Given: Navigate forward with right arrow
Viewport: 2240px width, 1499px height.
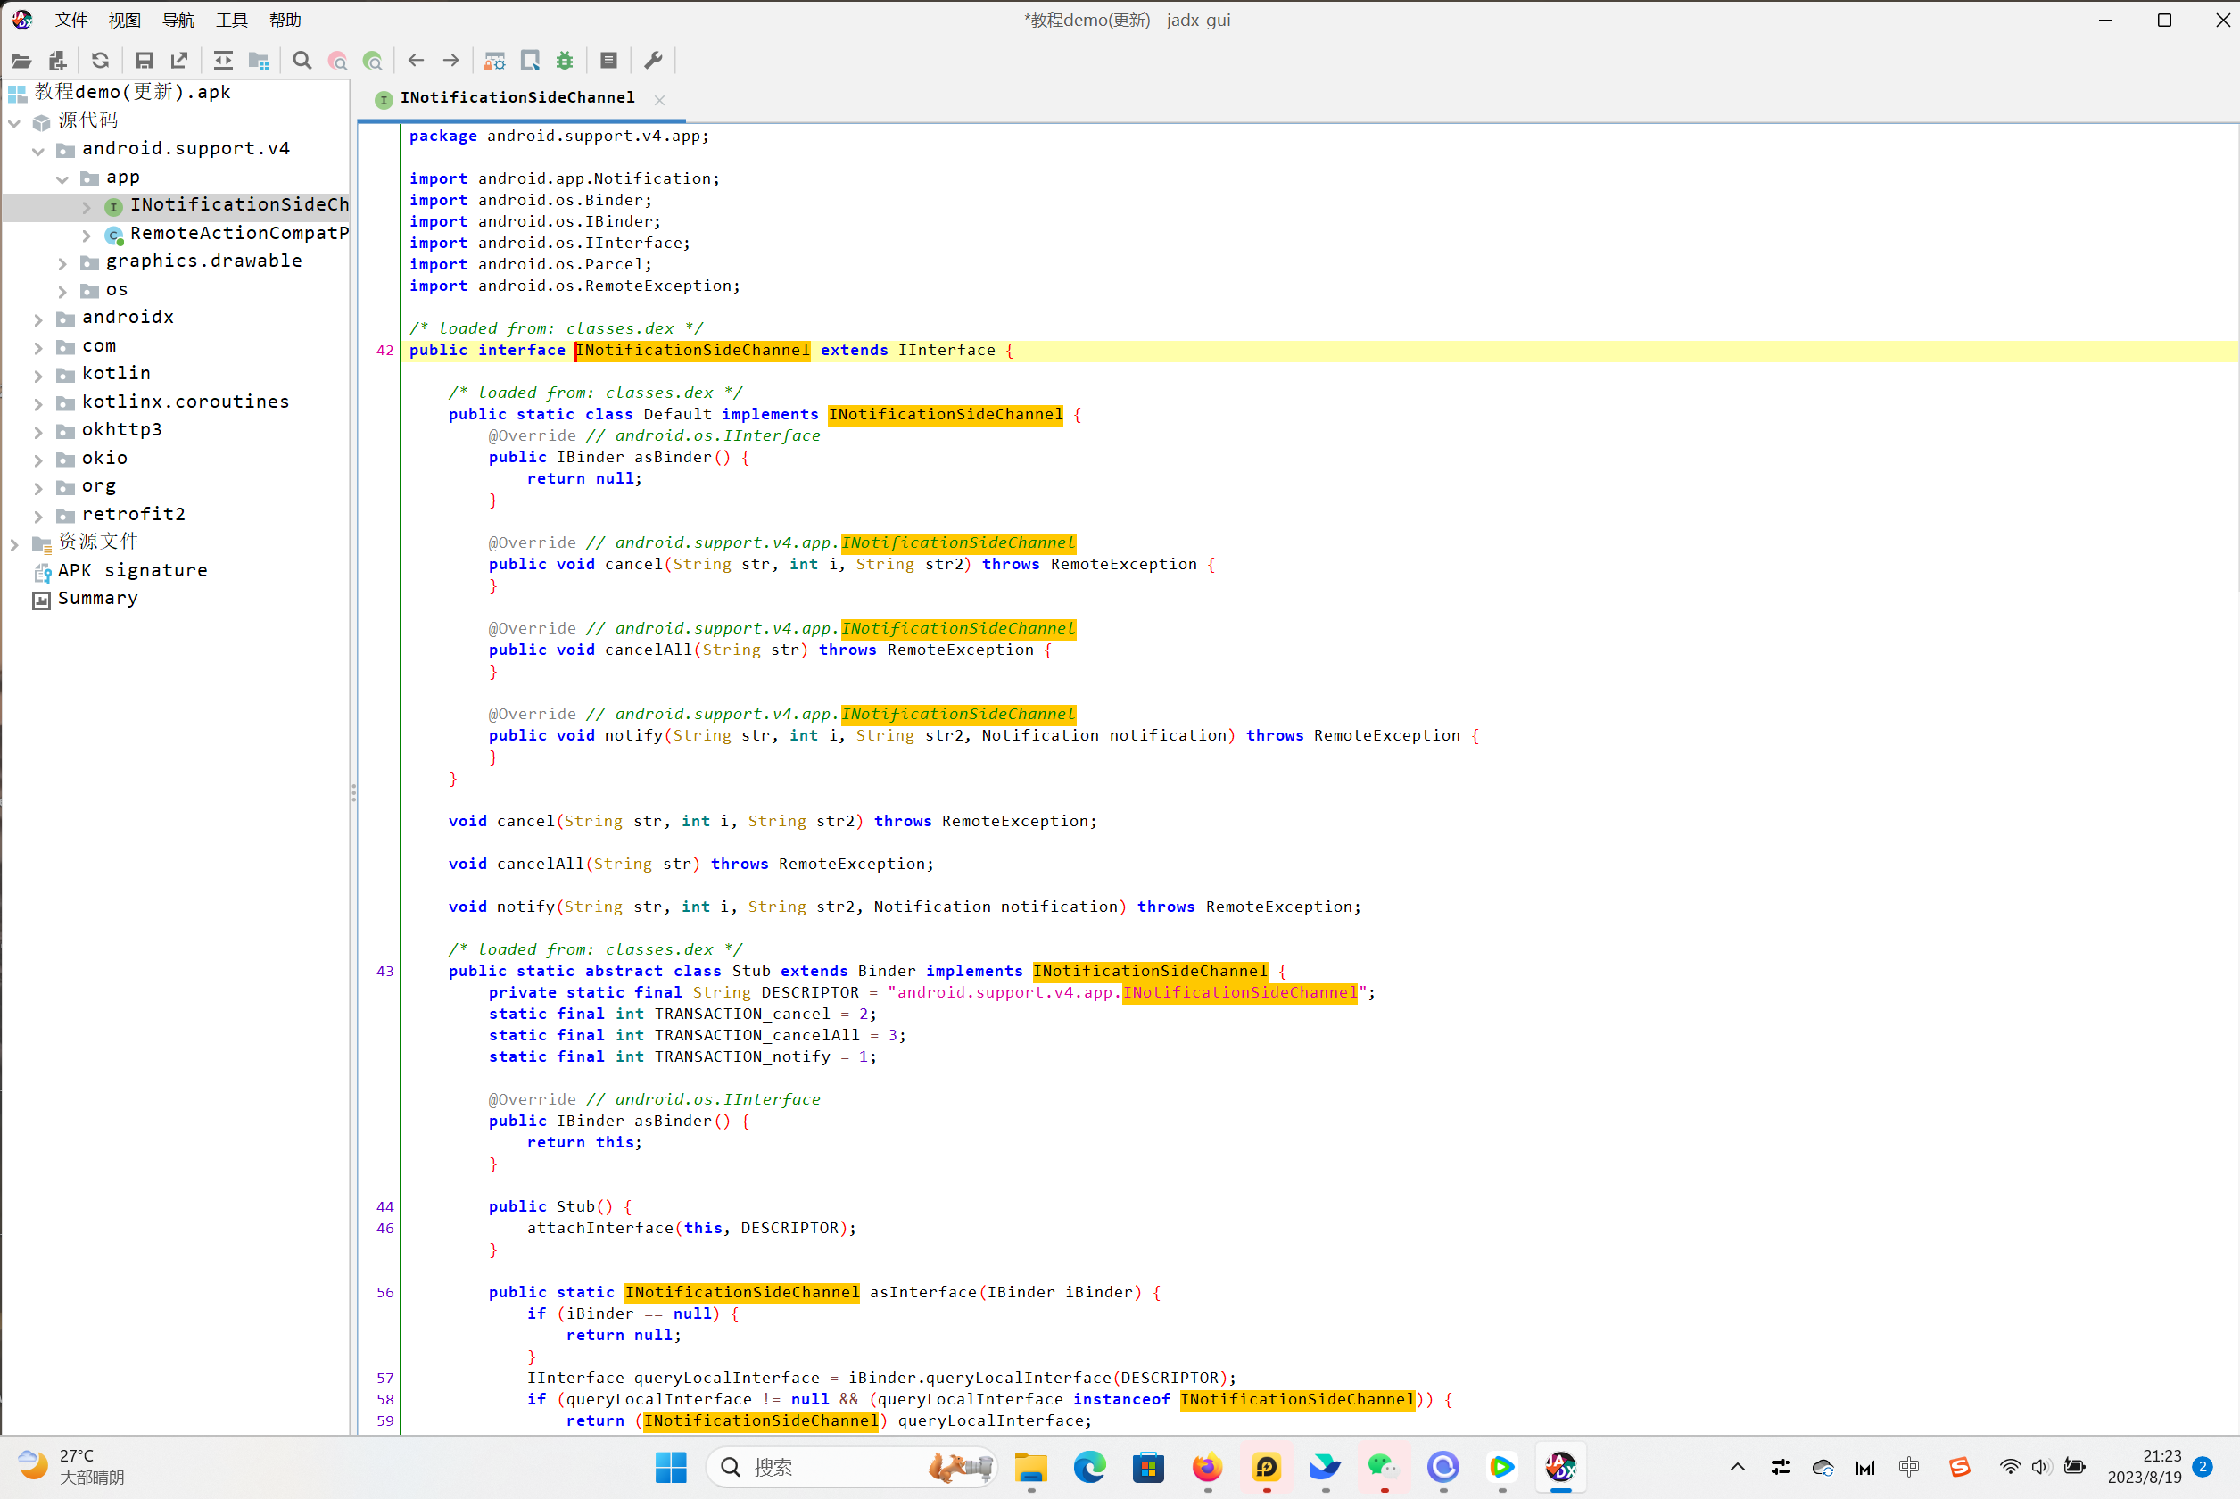Looking at the screenshot, I should tap(451, 62).
